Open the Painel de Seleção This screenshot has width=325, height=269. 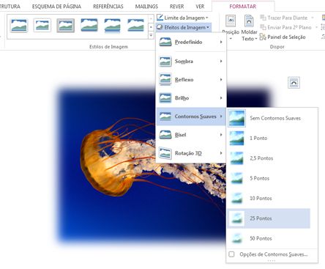point(283,37)
